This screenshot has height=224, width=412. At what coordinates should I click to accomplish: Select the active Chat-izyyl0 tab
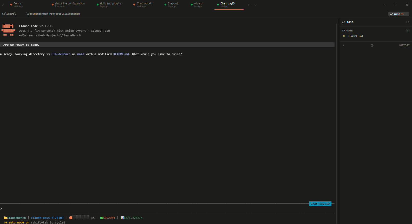(229, 5)
